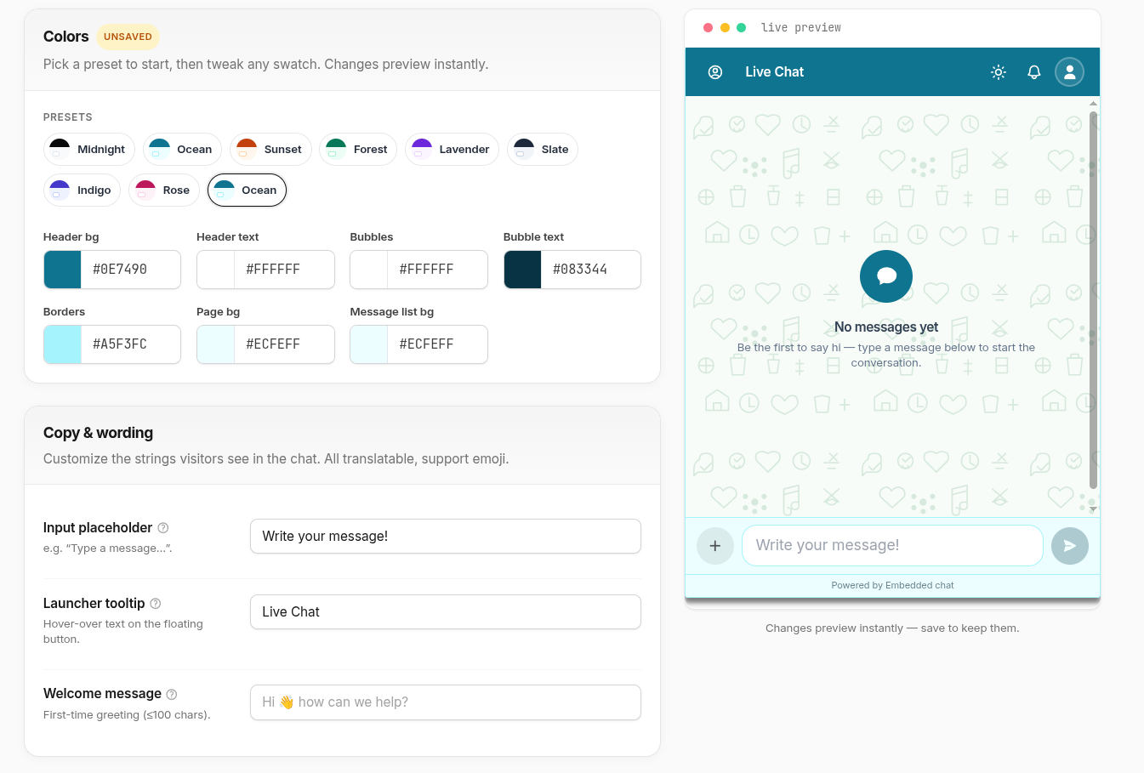
Task: Click scrollbar up arrow in preview
Action: point(1094,104)
